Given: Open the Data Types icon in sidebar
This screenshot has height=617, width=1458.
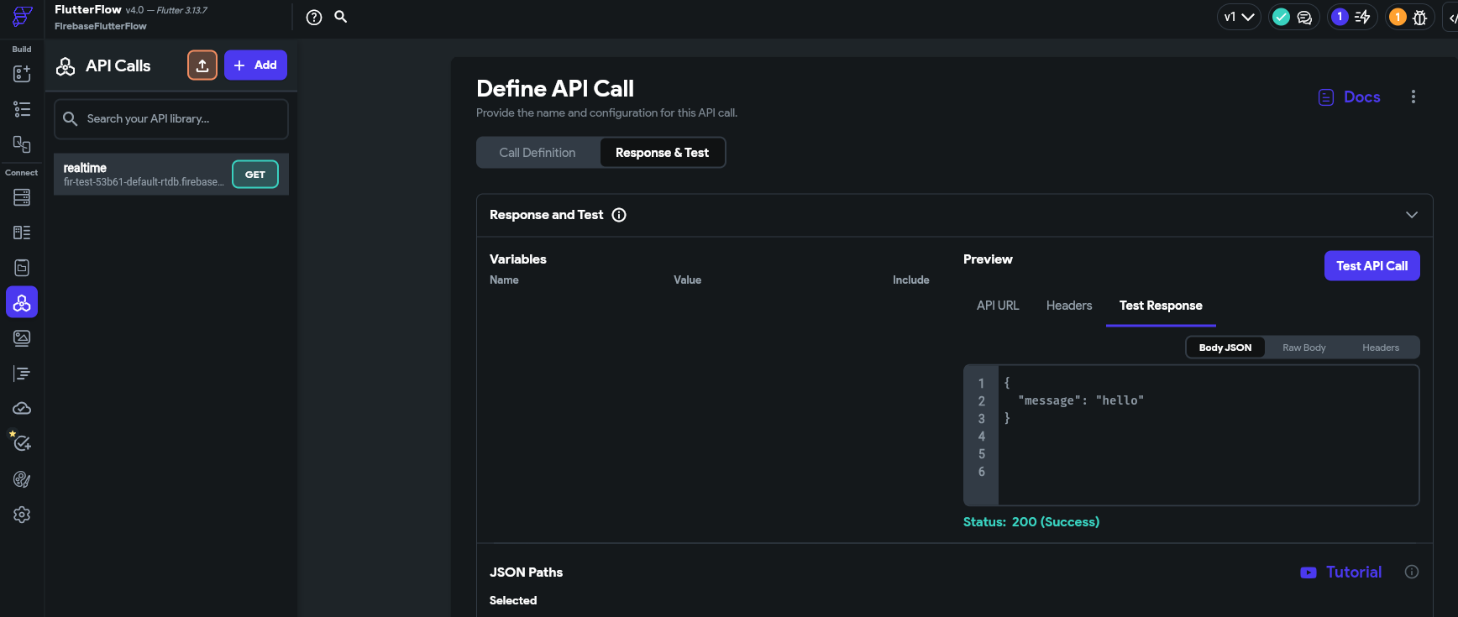Looking at the screenshot, I should [x=22, y=233].
